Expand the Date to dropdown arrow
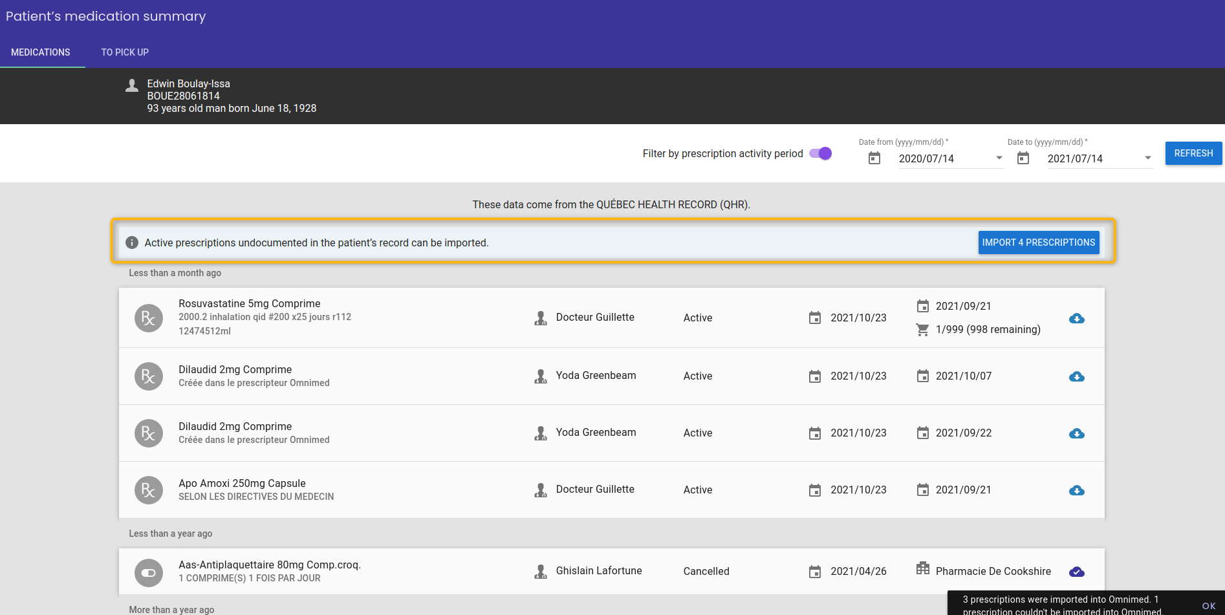The height and width of the screenshot is (615, 1225). (x=1148, y=158)
